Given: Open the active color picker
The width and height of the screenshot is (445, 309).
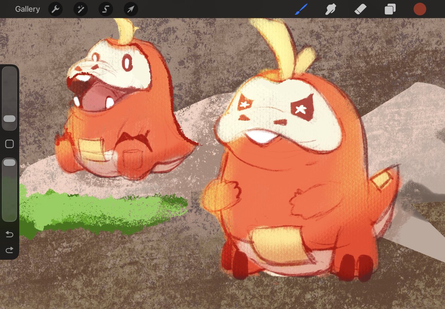Looking at the screenshot, I should click(420, 9).
